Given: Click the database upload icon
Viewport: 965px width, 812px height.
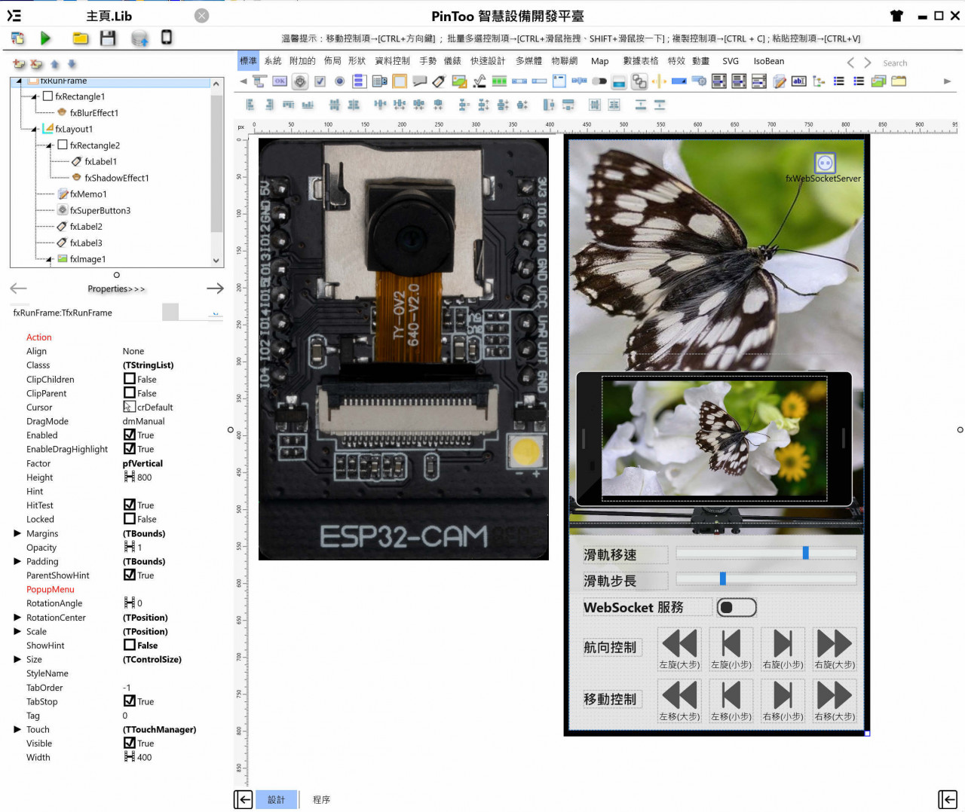Looking at the screenshot, I should (x=139, y=38).
